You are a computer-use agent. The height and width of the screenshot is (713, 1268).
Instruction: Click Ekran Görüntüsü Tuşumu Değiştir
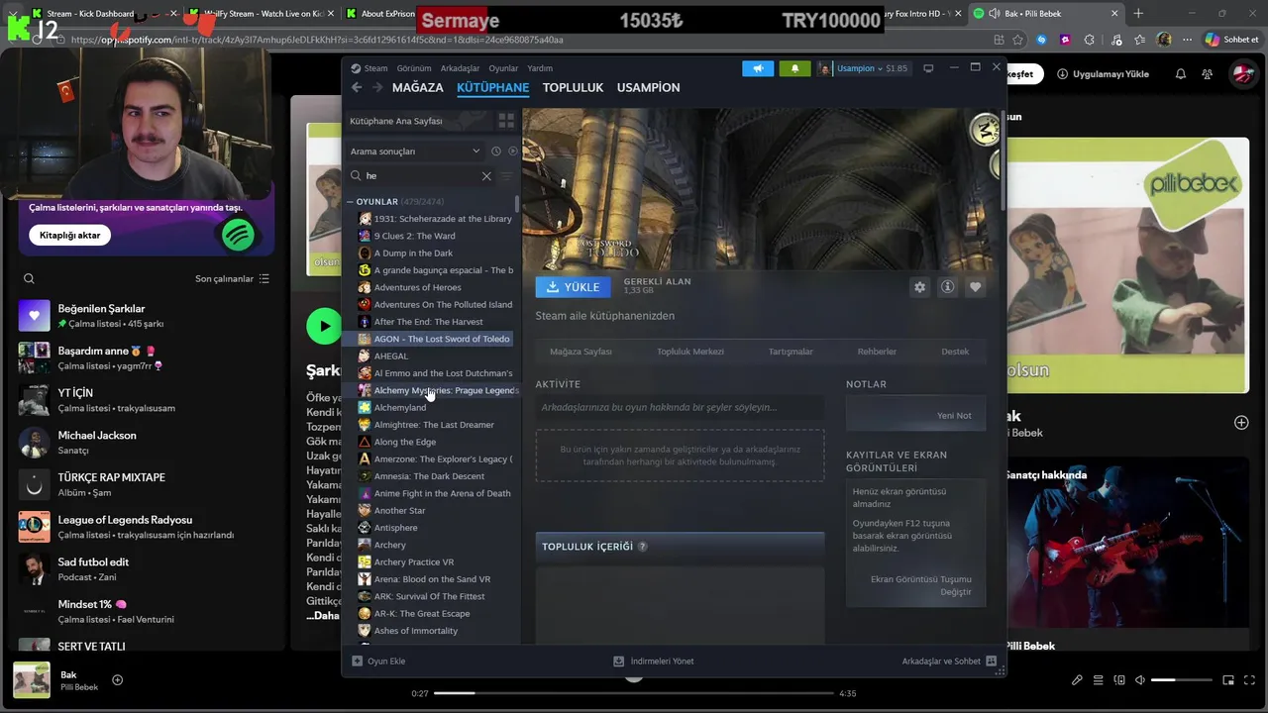(x=921, y=585)
